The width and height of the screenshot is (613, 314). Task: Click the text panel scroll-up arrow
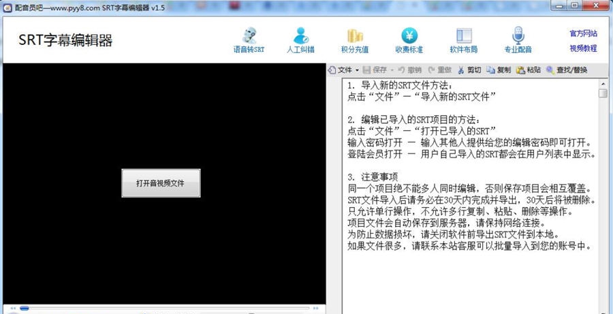[x=603, y=83]
